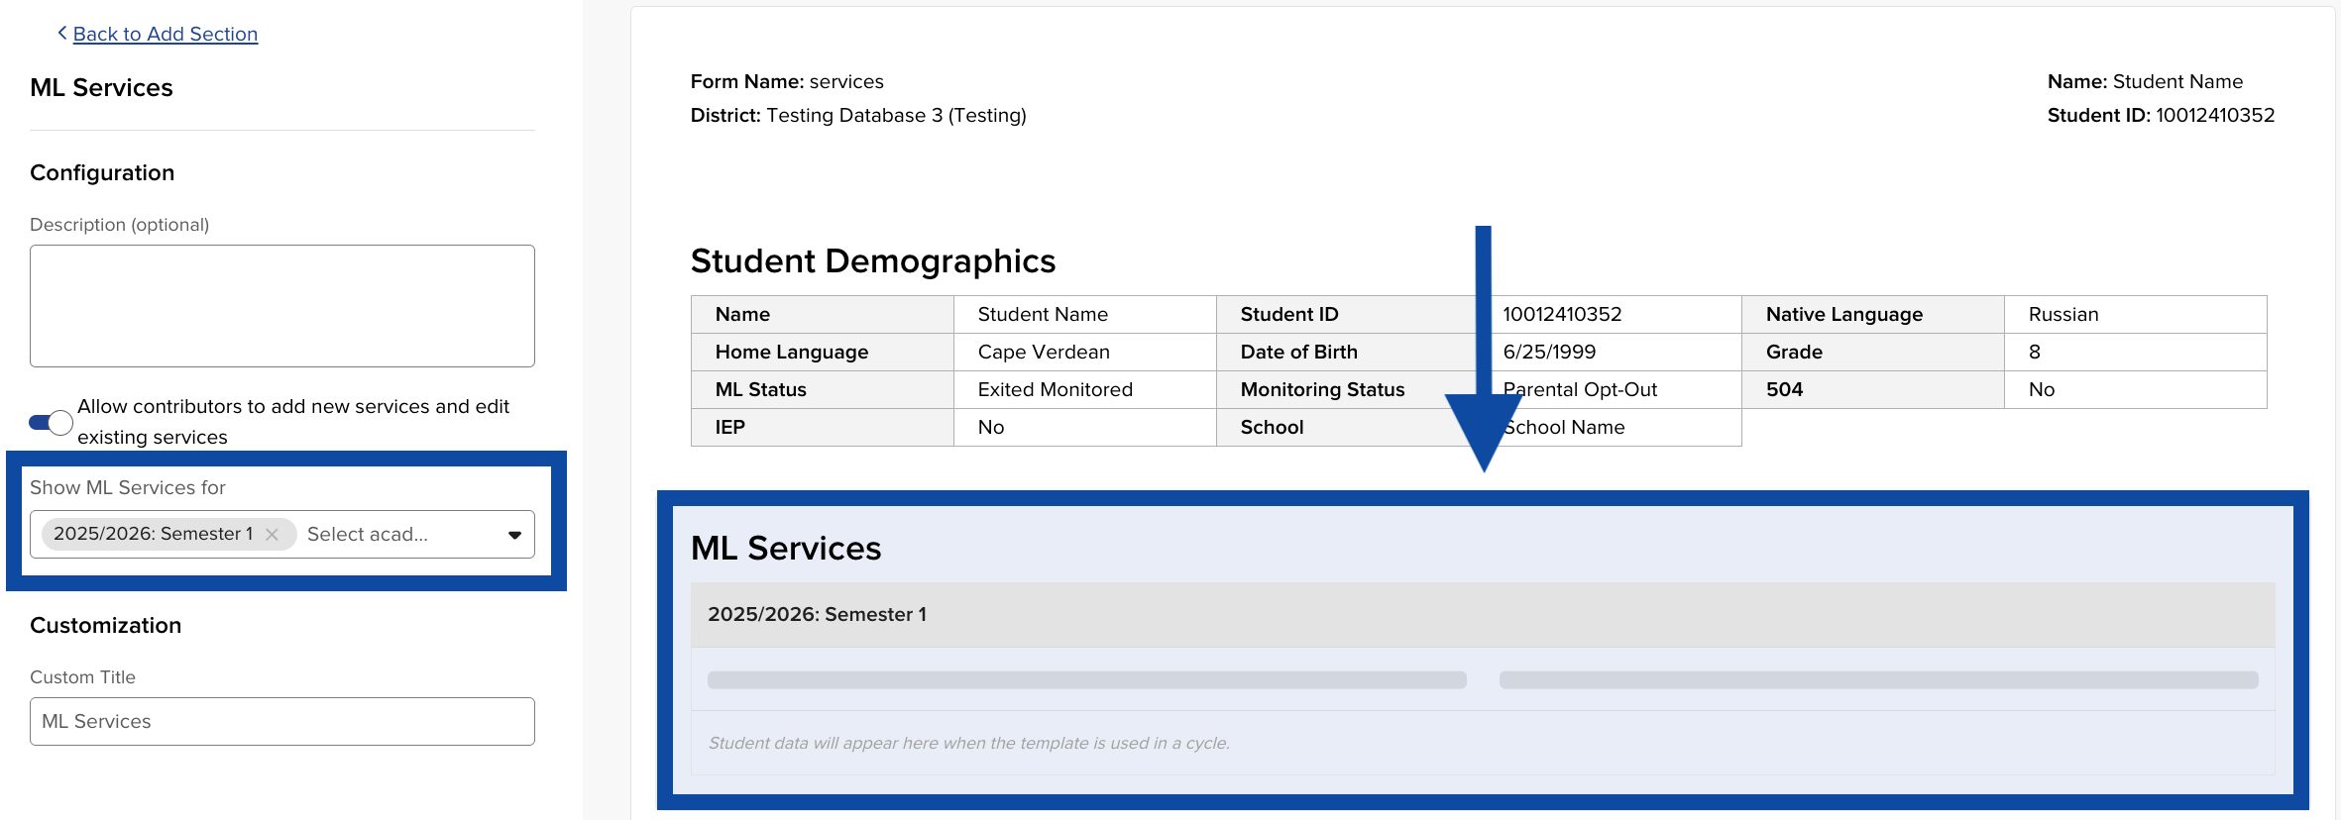Click the 6/25/1999 date of birth cell

[1611, 352]
